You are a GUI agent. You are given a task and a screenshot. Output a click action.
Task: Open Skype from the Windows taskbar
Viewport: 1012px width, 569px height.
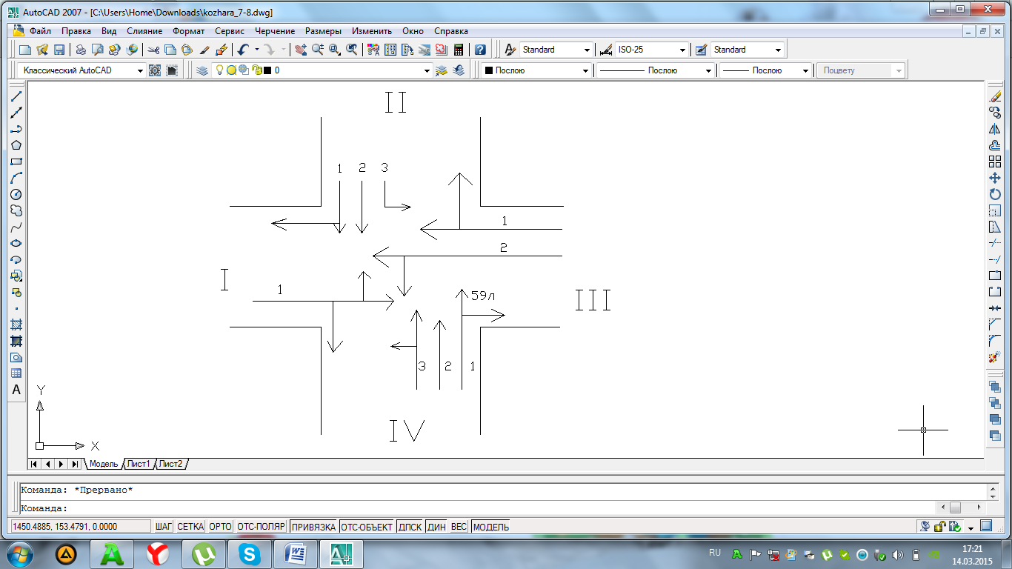[250, 553]
